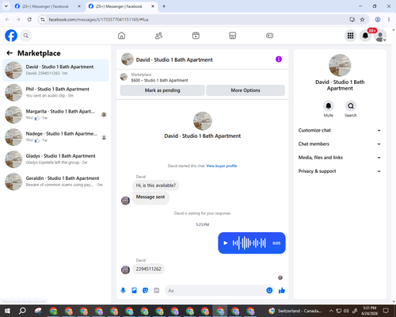This screenshot has height=317, width=396.
Task: Open the Windows Start menu
Action: 7,311
